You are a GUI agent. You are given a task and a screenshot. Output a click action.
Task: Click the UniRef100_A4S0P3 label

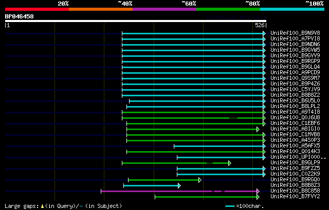coord(295,140)
